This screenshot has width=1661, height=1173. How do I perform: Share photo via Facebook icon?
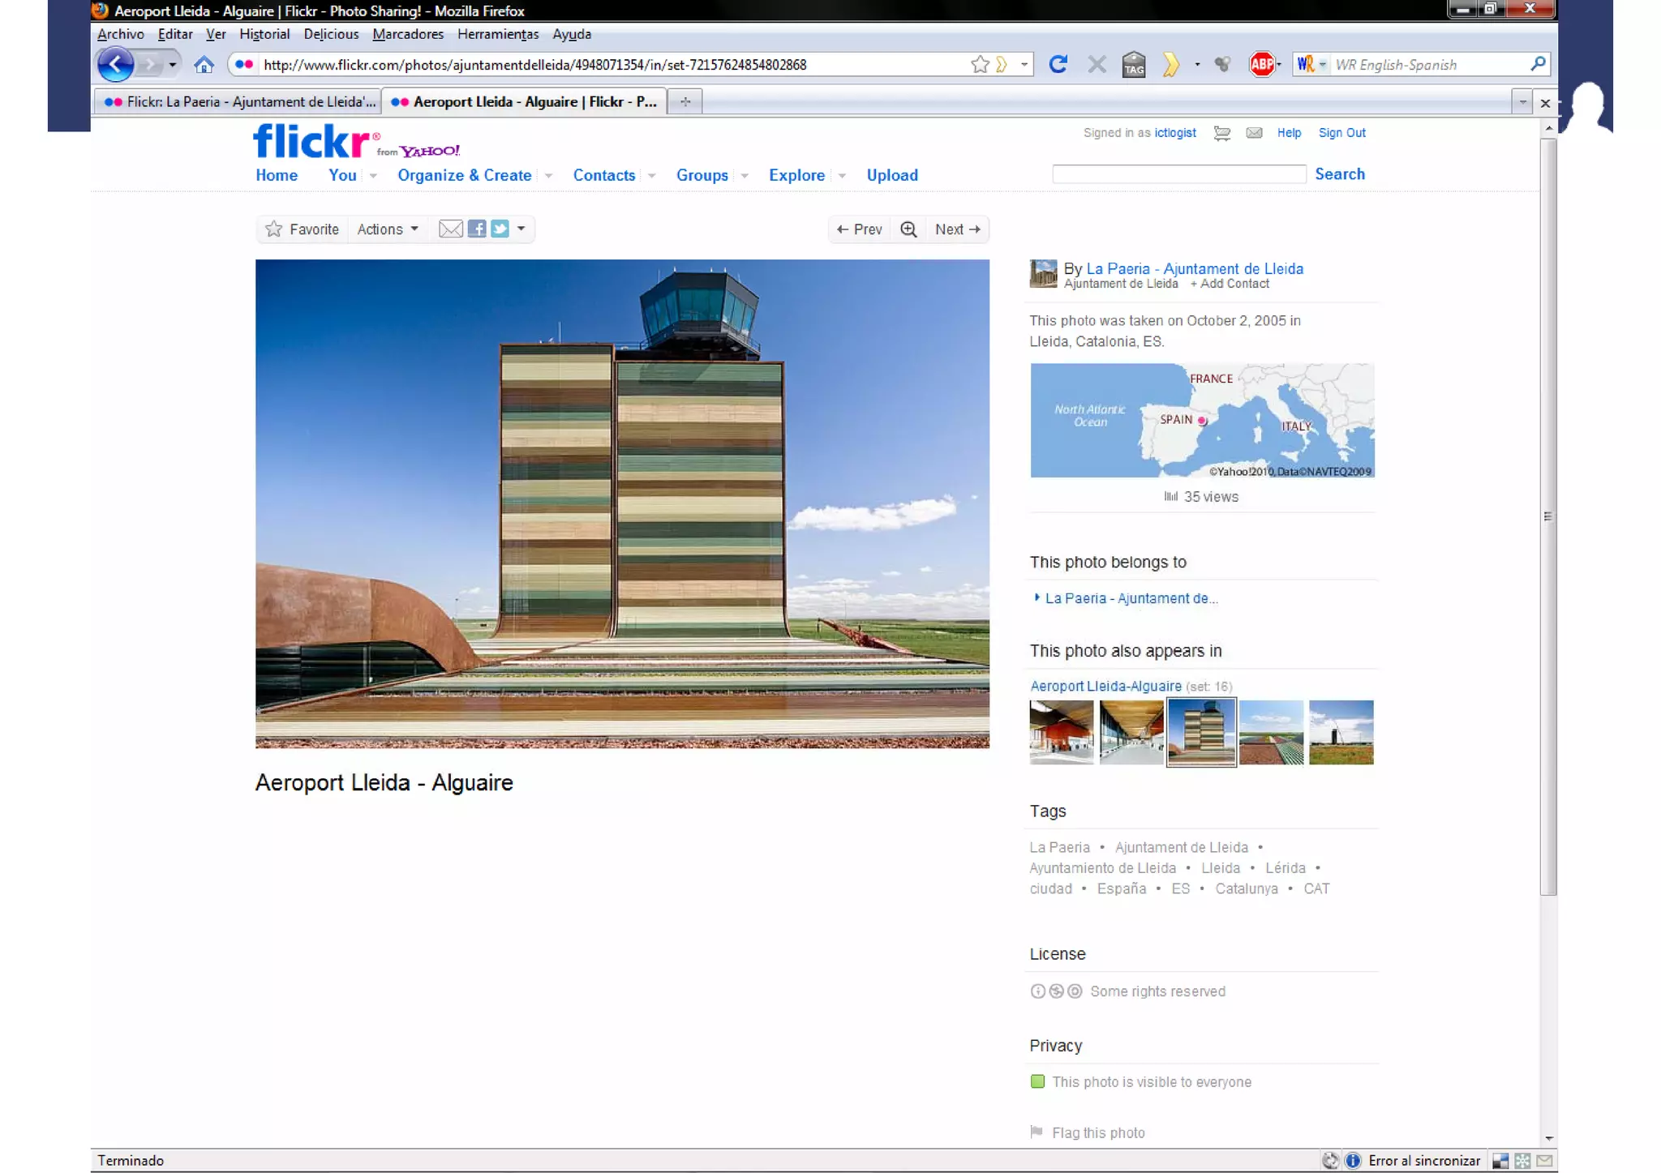[477, 229]
